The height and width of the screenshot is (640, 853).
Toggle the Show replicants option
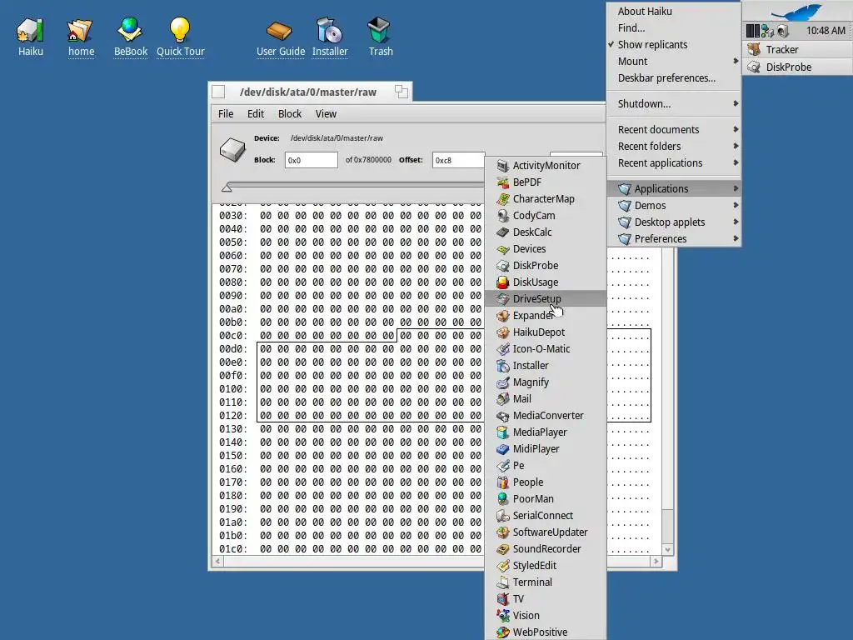point(674,45)
